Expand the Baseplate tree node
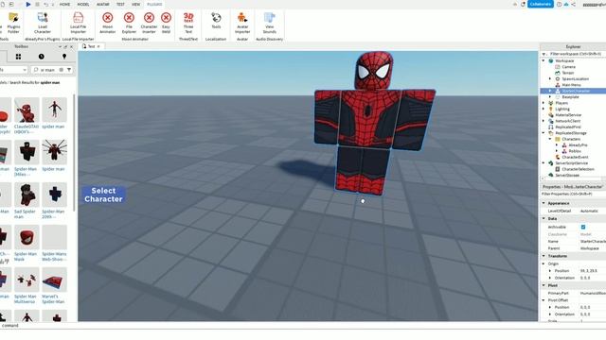 (550, 97)
